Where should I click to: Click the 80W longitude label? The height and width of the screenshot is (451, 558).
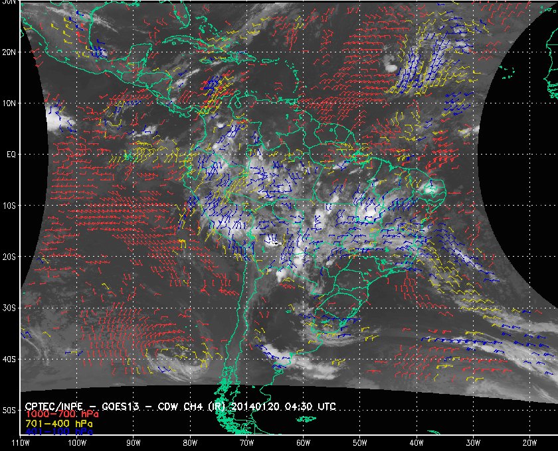(x=190, y=443)
